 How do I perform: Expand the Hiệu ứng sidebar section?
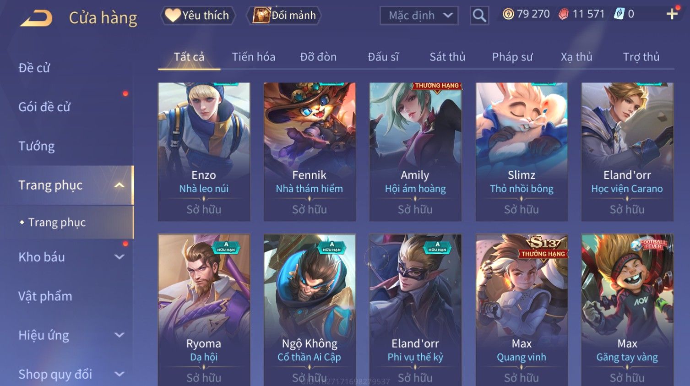(120, 335)
